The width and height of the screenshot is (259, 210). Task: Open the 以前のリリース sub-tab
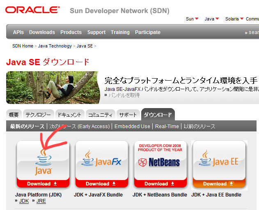(199, 126)
